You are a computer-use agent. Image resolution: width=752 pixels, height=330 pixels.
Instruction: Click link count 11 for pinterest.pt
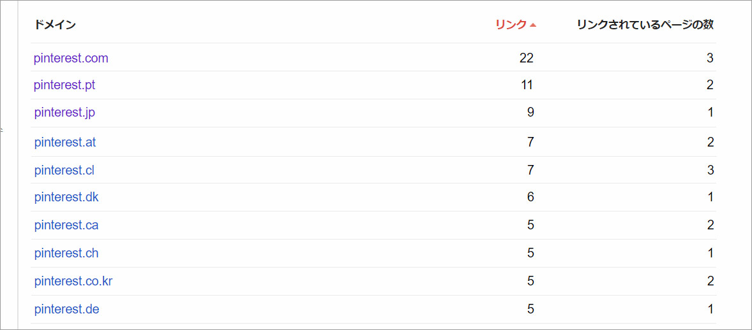tap(527, 85)
